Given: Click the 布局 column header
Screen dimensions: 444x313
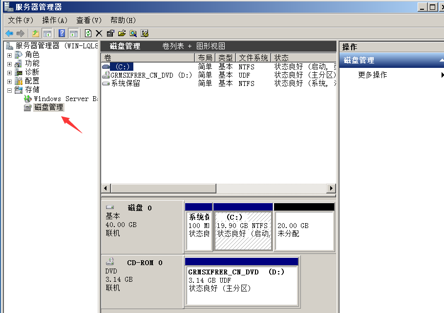Looking at the screenshot, I should (x=205, y=58).
